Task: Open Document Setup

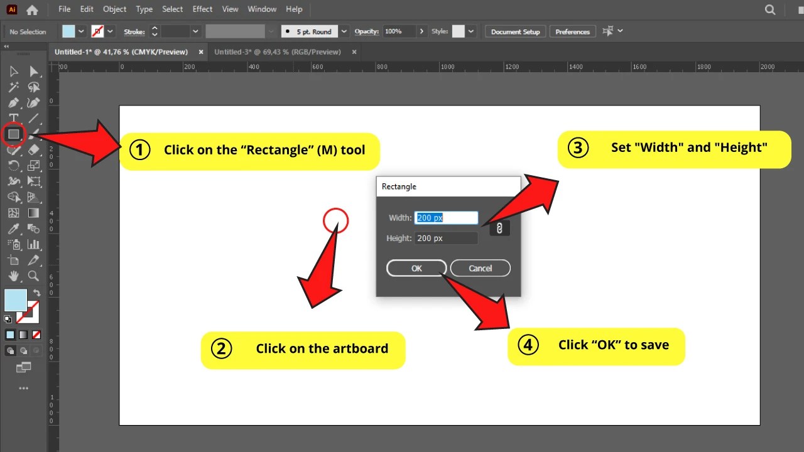Action: 515,31
